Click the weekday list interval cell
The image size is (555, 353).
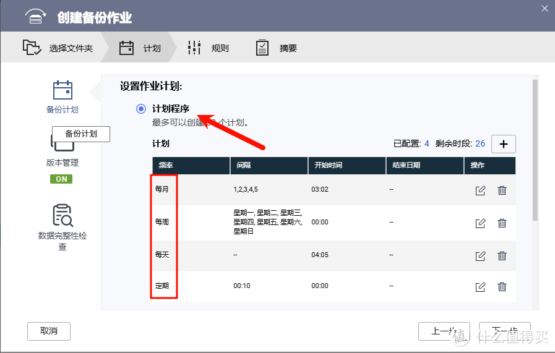(x=268, y=222)
